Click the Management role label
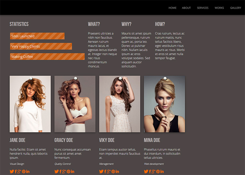The image size is (245, 175). [106, 164]
